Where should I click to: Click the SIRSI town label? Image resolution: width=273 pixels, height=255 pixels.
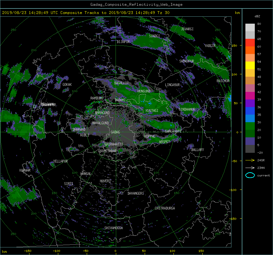pyautogui.click(x=69, y=184)
